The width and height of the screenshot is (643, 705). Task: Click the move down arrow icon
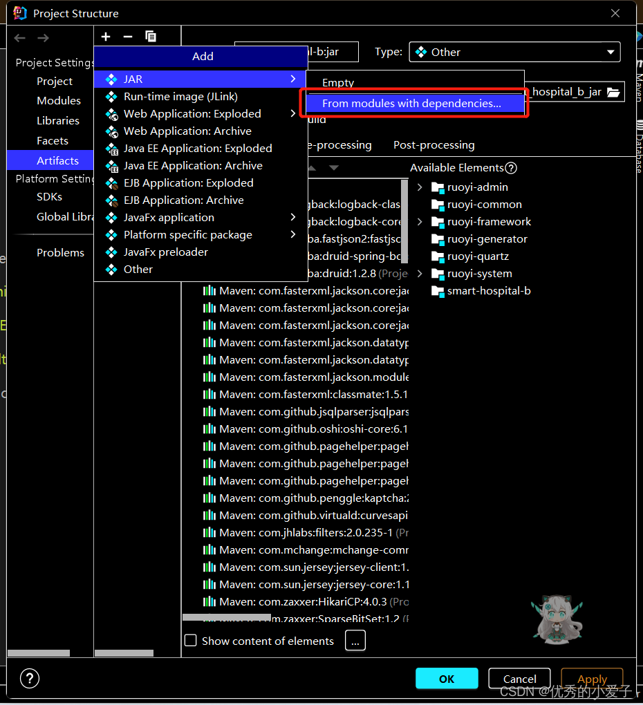click(334, 168)
